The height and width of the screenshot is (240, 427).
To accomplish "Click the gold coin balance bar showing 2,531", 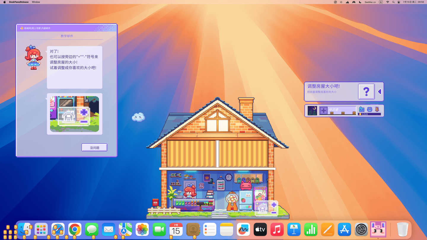I will click(x=369, y=114).
